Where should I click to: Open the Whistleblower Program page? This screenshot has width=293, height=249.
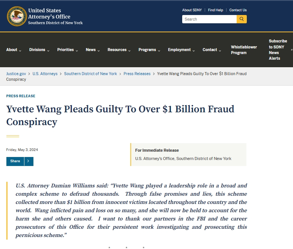pyautogui.click(x=244, y=50)
